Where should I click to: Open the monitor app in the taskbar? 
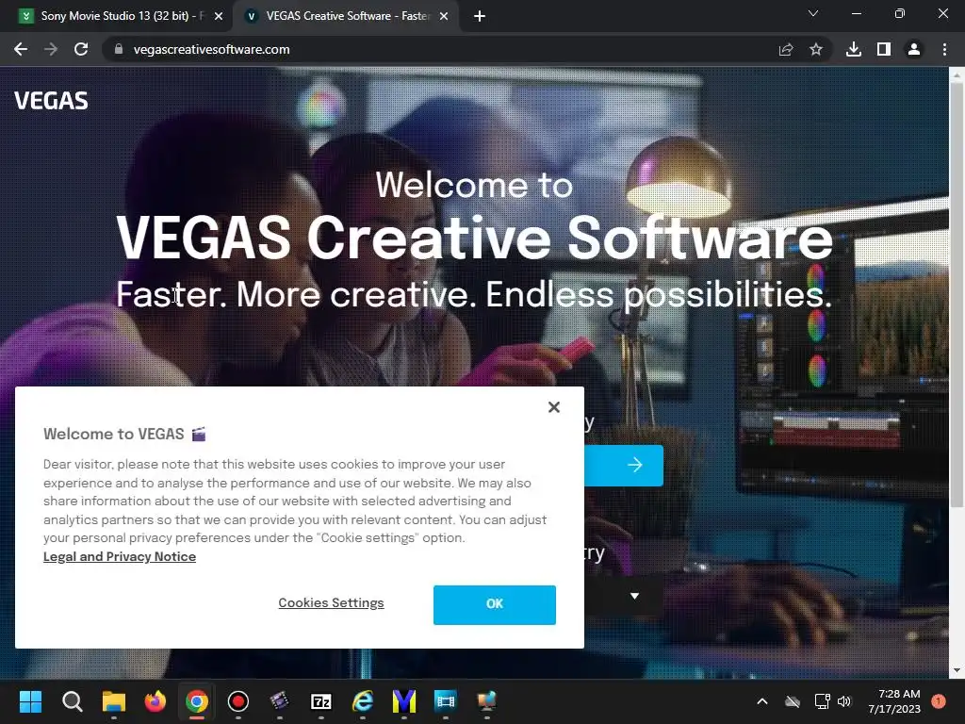point(487,701)
